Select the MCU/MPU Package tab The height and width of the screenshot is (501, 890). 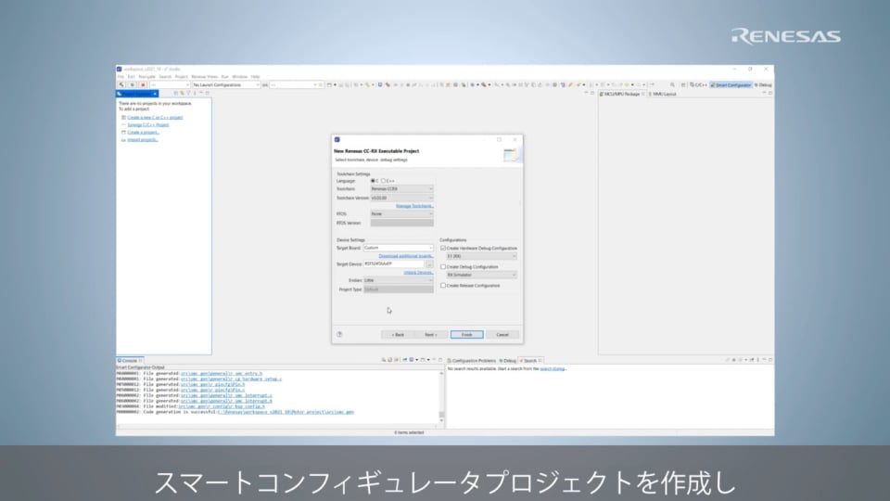[x=622, y=94]
